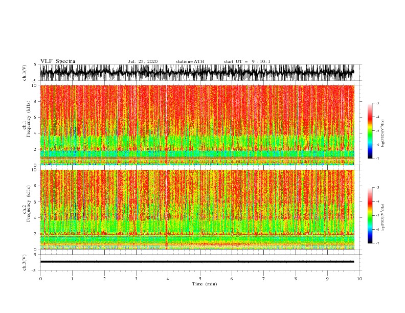Screen dimensions: 405x313
Task: Click the date 'Jul. 25, 2020'
Action: click(x=143, y=61)
